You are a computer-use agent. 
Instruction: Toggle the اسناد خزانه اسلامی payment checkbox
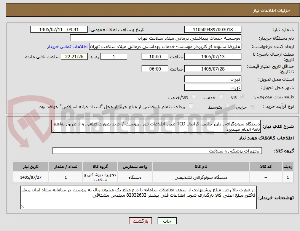[191, 106]
